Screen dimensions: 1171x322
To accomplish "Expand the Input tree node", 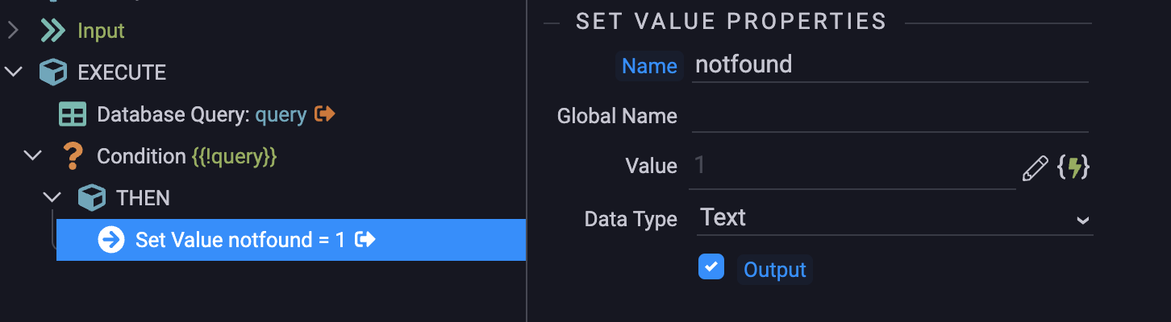I will coord(13,31).
